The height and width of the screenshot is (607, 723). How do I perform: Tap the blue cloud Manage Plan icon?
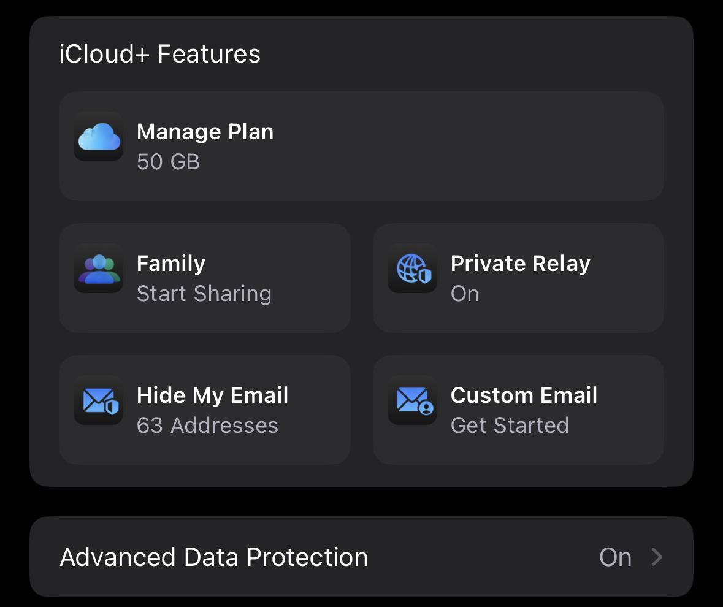pos(98,136)
